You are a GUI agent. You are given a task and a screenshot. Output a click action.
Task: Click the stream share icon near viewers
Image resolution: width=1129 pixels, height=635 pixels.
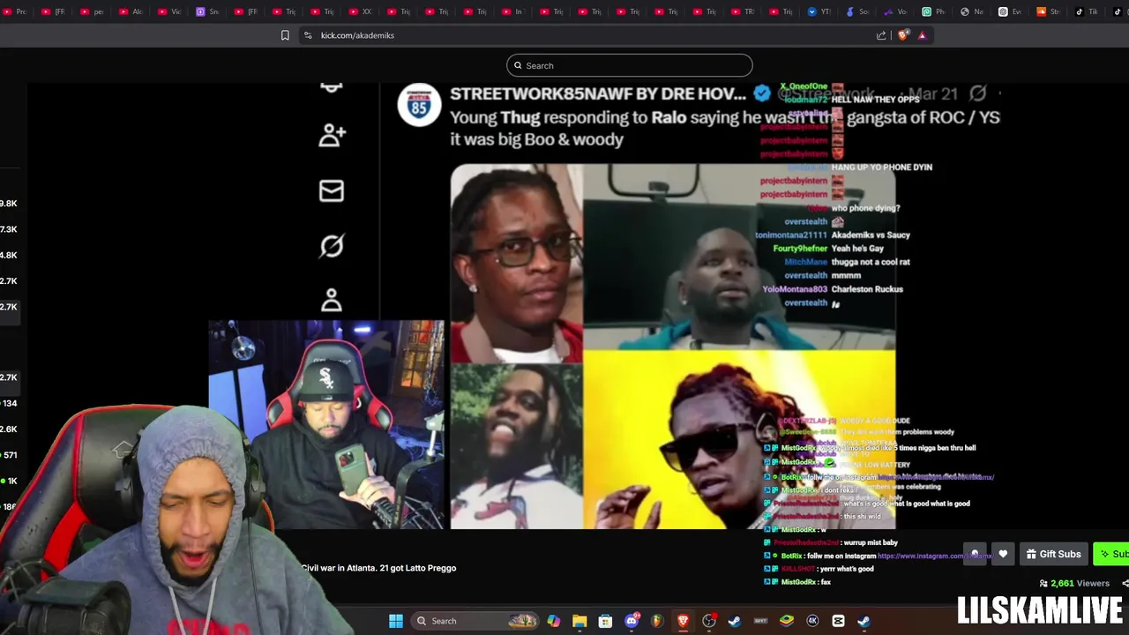(x=1125, y=583)
